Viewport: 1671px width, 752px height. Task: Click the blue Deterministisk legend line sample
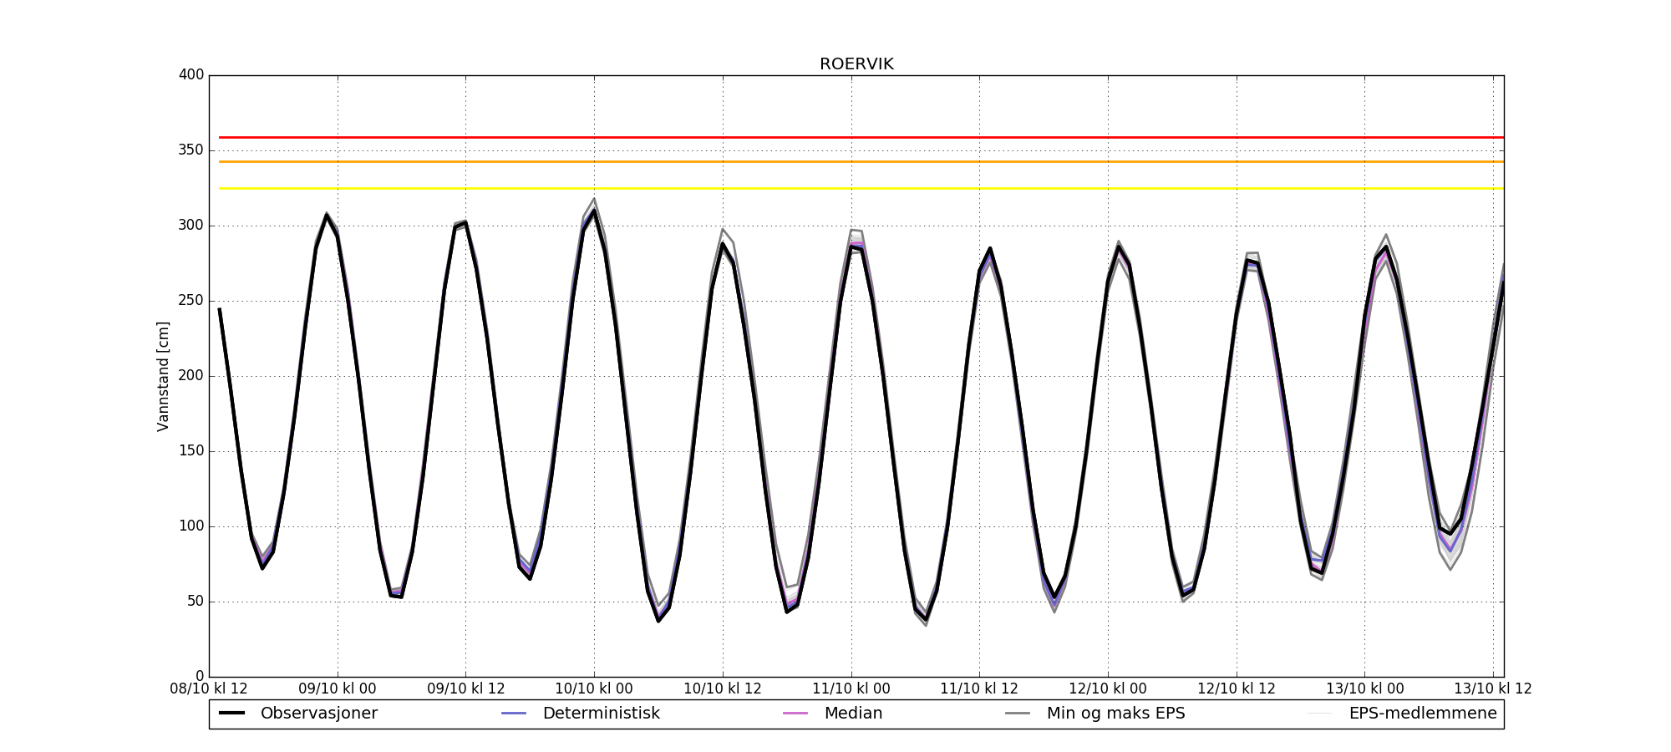coord(514,714)
